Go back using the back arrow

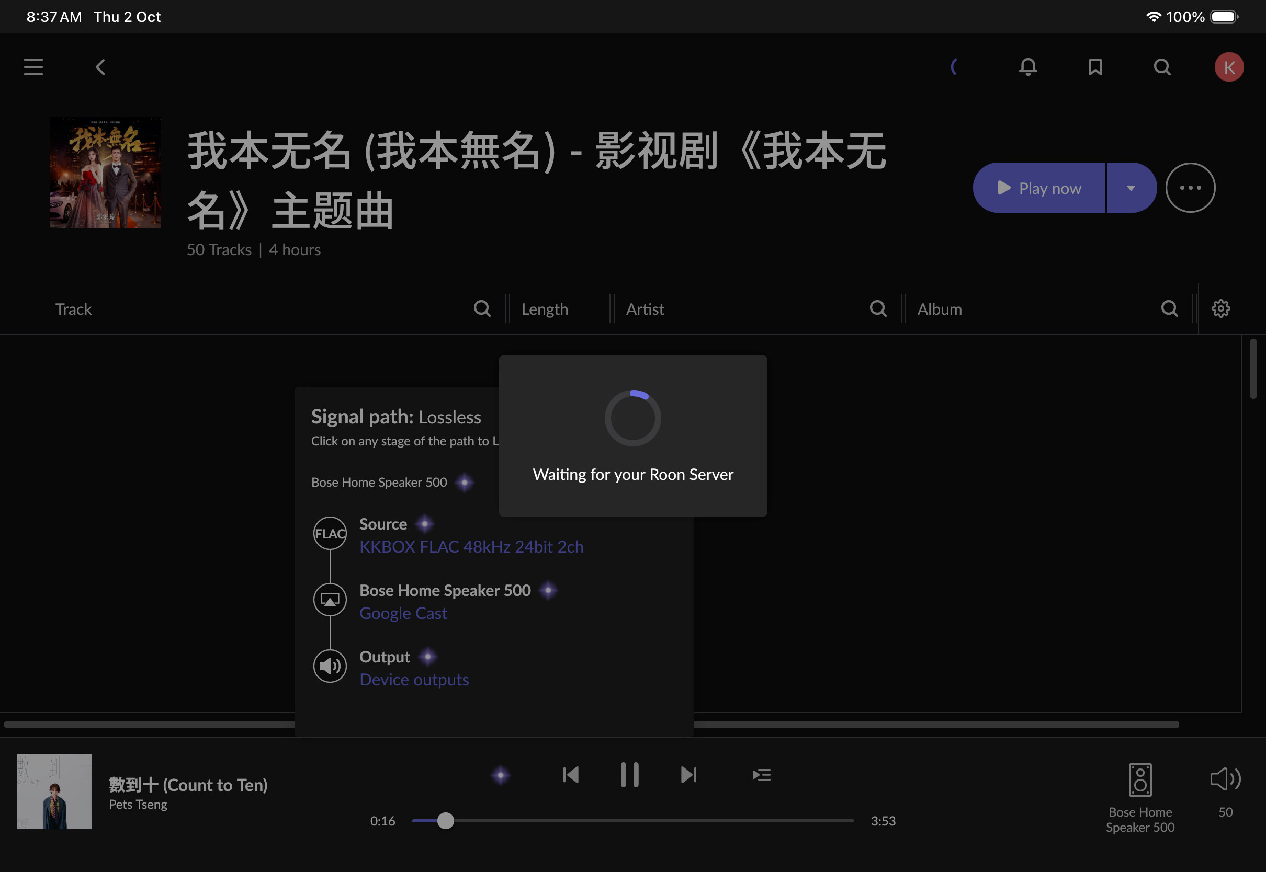tap(100, 67)
